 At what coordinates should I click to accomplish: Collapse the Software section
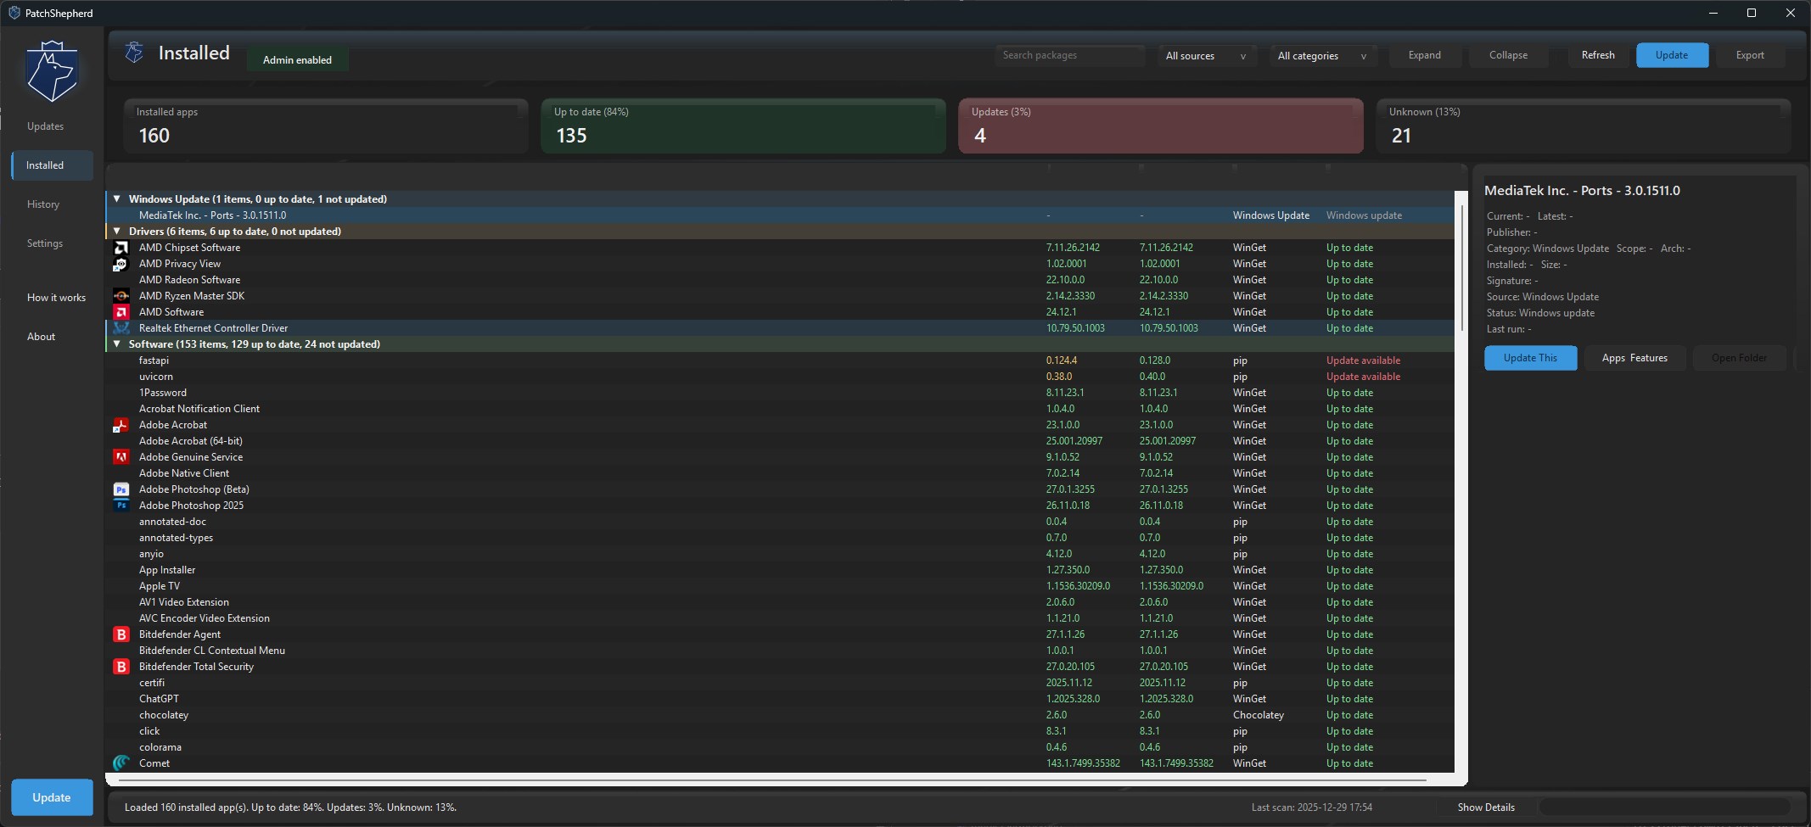click(x=117, y=344)
